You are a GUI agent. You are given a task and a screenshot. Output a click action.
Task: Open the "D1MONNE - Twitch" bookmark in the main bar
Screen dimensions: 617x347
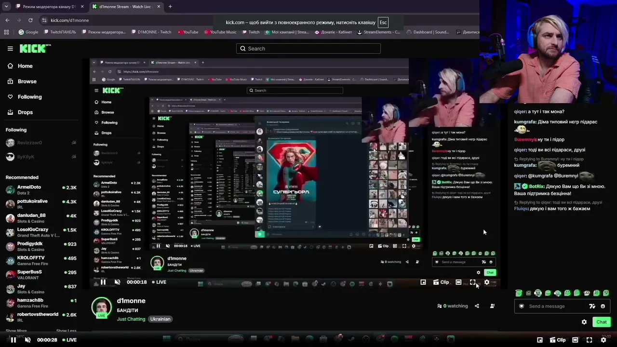pyautogui.click(x=151, y=32)
